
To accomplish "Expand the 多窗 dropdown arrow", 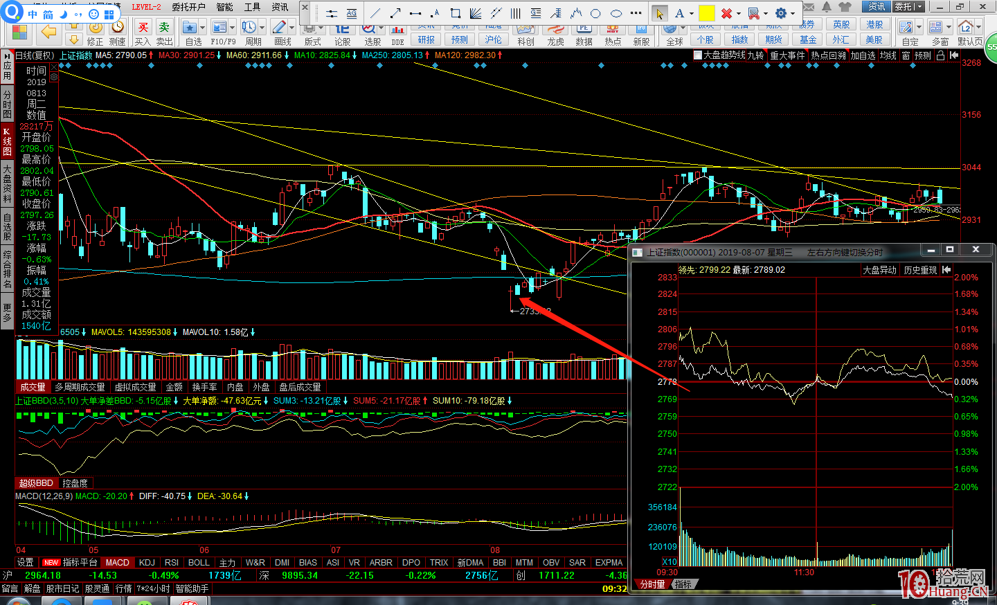I will tap(949, 28).
